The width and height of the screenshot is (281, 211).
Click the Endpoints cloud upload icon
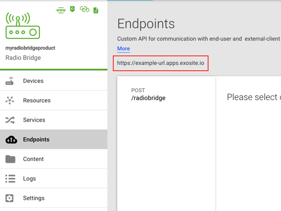coord(10,139)
